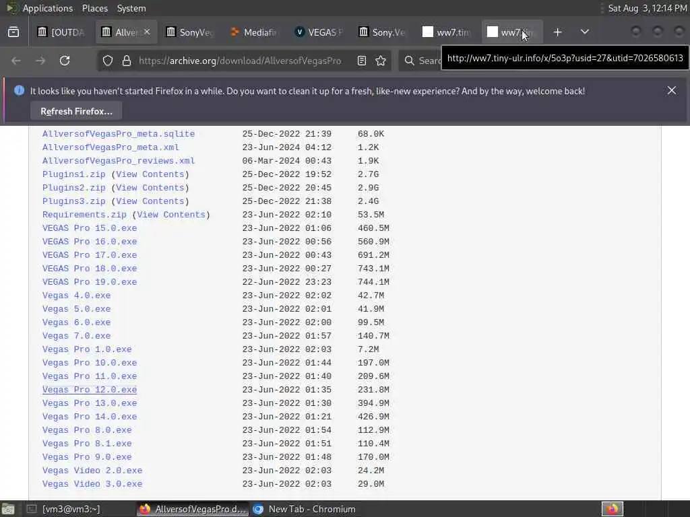The image size is (690, 517).
Task: Download Vegas Pro 1.0.exe
Action: click(87, 349)
